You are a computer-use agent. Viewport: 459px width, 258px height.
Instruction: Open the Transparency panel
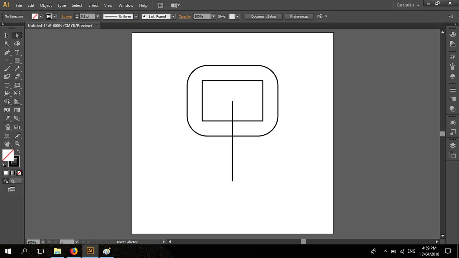pos(453,109)
